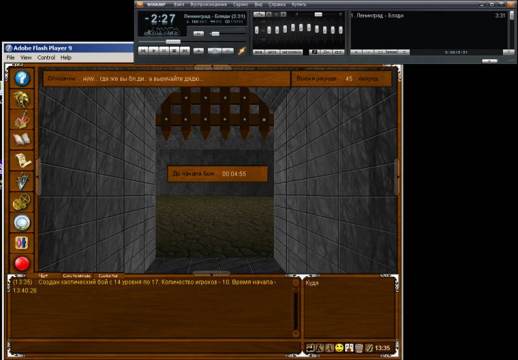Screen dimensions: 518x360
Task: Click the enter arrow send icon in chat bar
Action: (x=310, y=348)
